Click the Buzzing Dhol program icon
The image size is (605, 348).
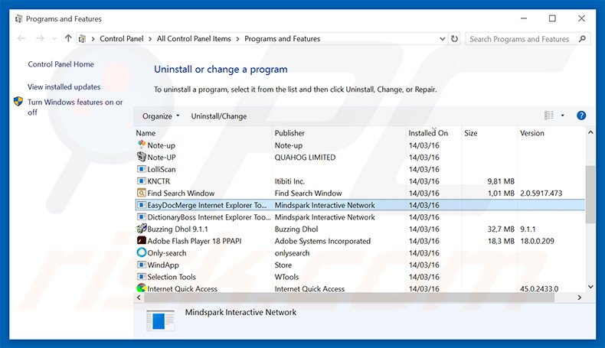tap(142, 229)
